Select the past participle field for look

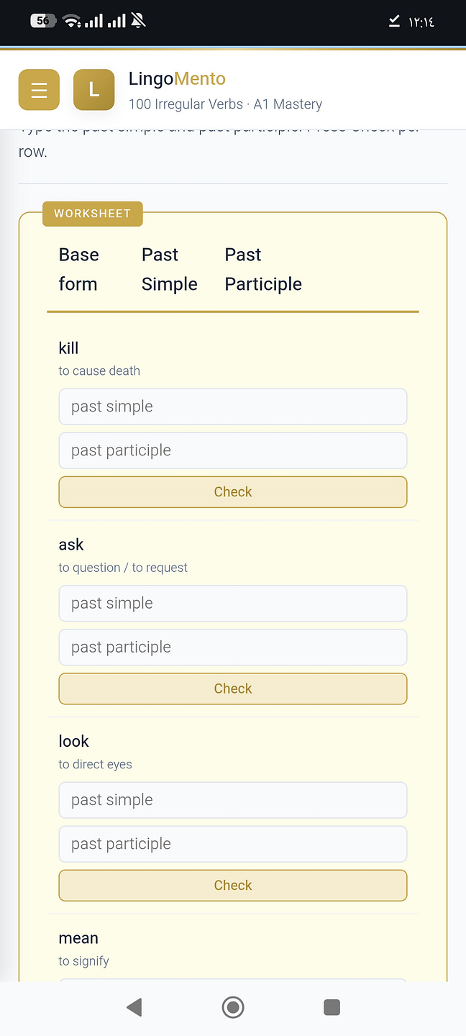233,844
